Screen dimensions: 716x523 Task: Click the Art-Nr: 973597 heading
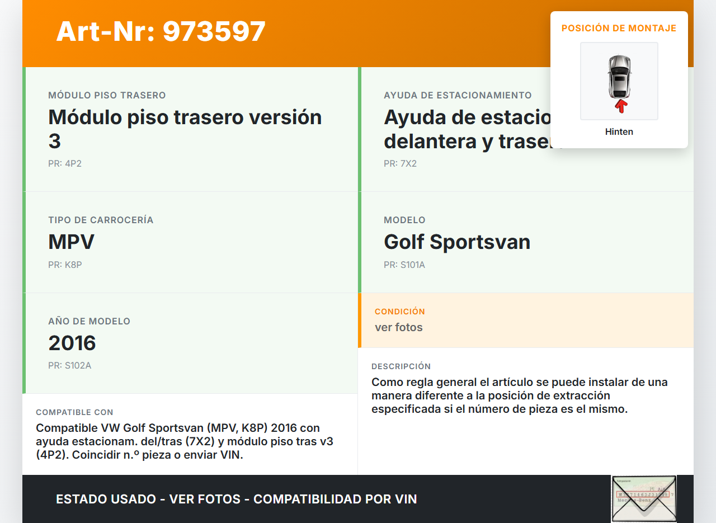pos(161,31)
